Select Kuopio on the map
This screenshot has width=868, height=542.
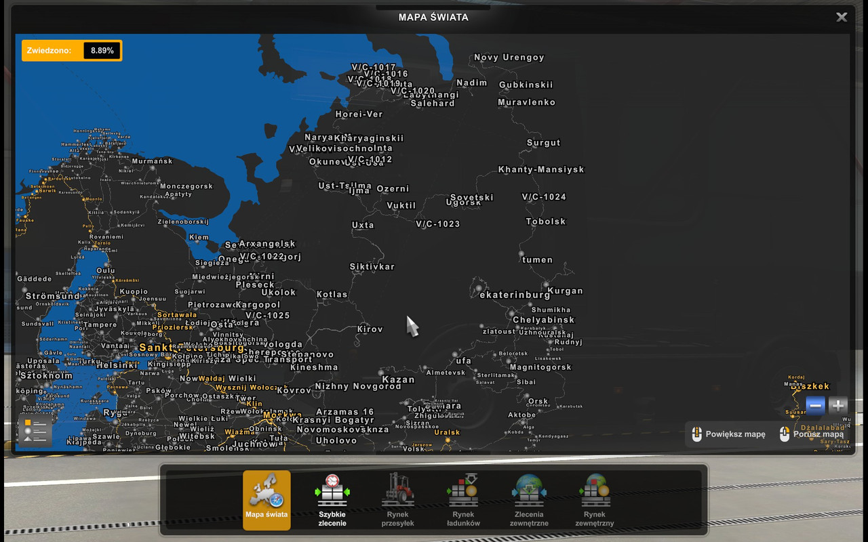pos(134,291)
